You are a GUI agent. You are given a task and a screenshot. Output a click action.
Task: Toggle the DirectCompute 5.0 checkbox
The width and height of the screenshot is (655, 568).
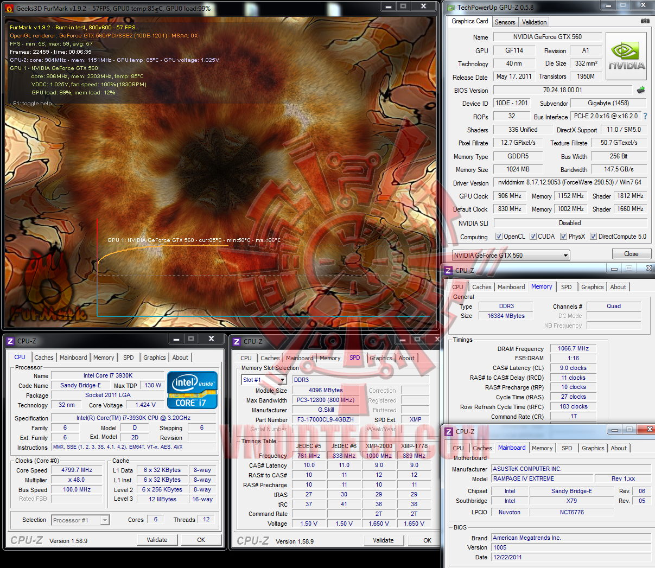[593, 237]
